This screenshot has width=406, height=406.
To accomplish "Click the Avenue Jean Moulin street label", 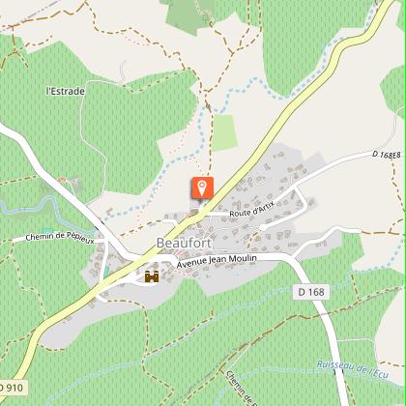I will pos(217,261).
